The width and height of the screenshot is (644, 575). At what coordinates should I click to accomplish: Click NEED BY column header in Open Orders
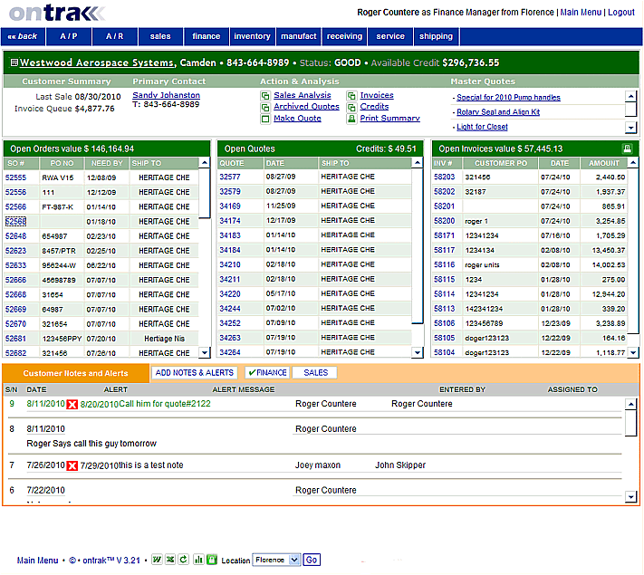click(107, 163)
